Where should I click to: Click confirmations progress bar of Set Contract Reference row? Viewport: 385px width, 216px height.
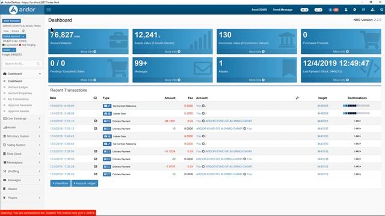[356, 106]
